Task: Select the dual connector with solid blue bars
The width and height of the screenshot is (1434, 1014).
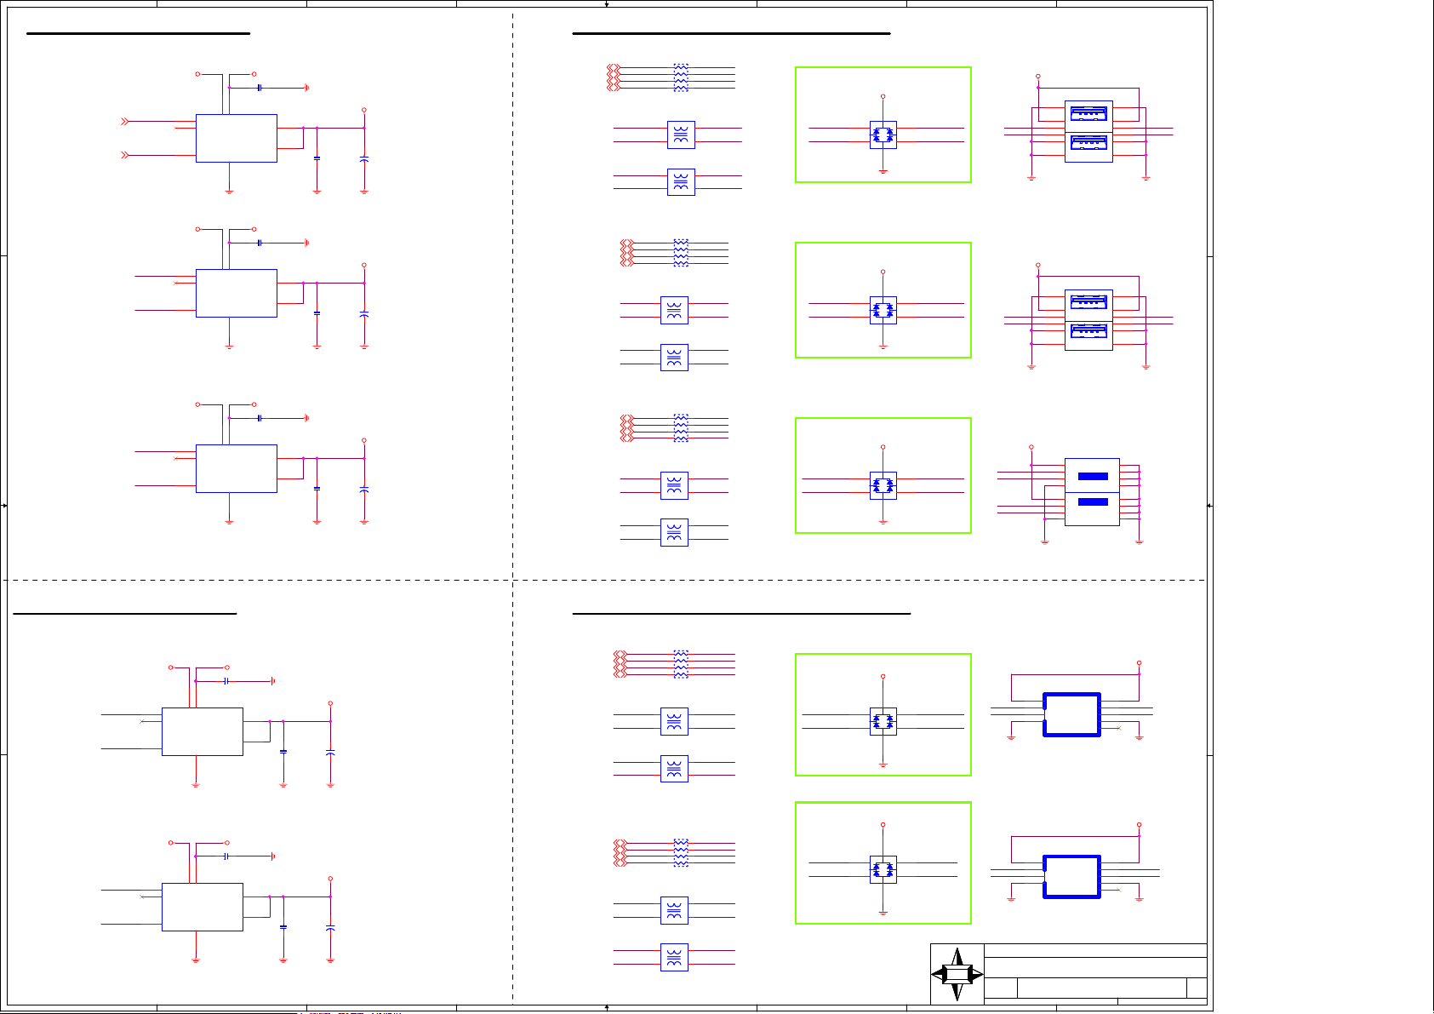Action: click(x=1092, y=492)
